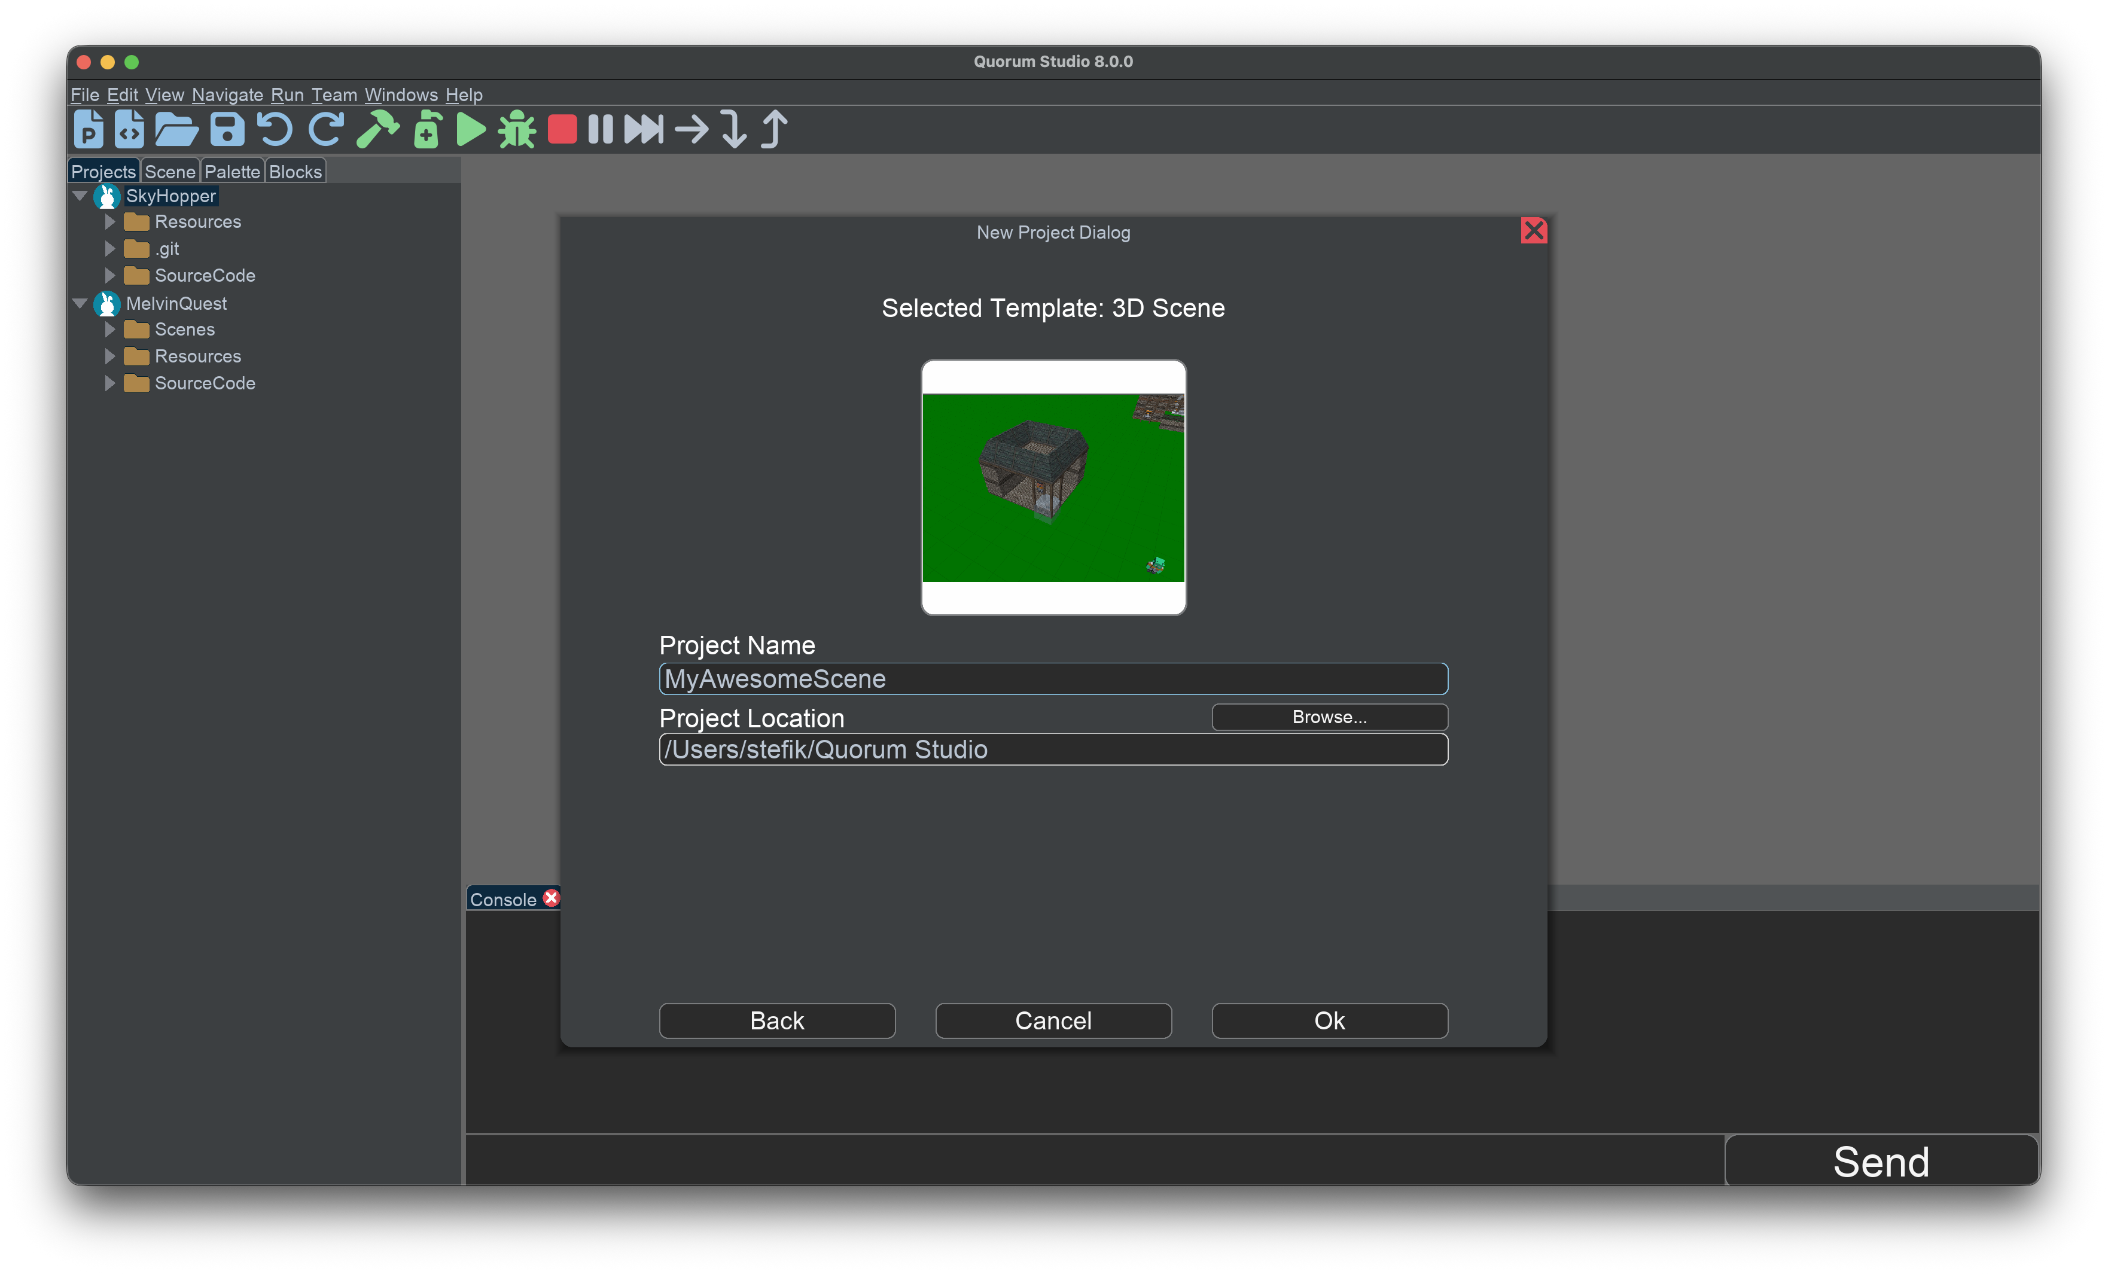Viewport: 2108px width, 1274px height.
Task: Select the .git tree item
Action: coord(167,249)
